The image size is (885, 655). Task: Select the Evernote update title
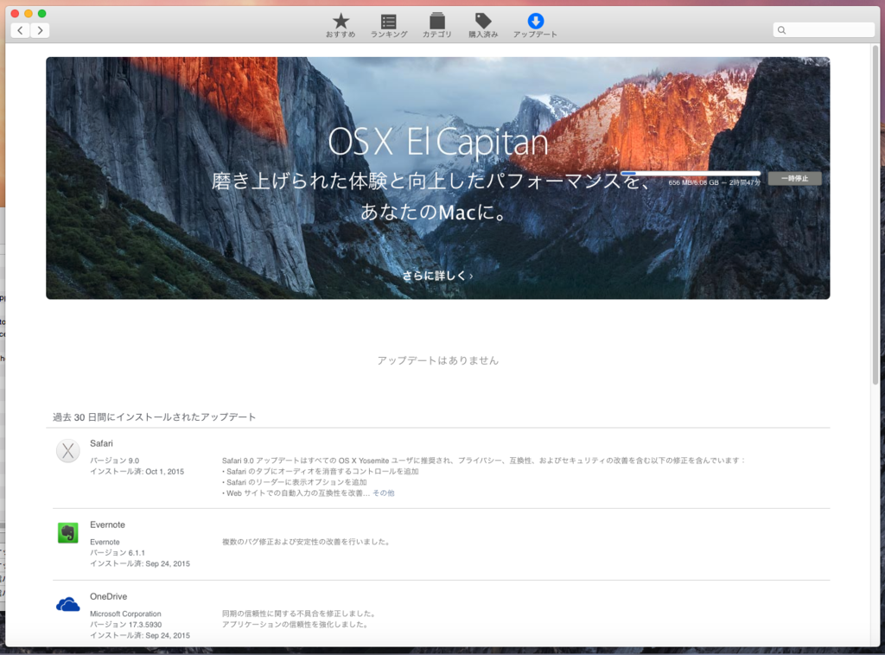click(108, 525)
